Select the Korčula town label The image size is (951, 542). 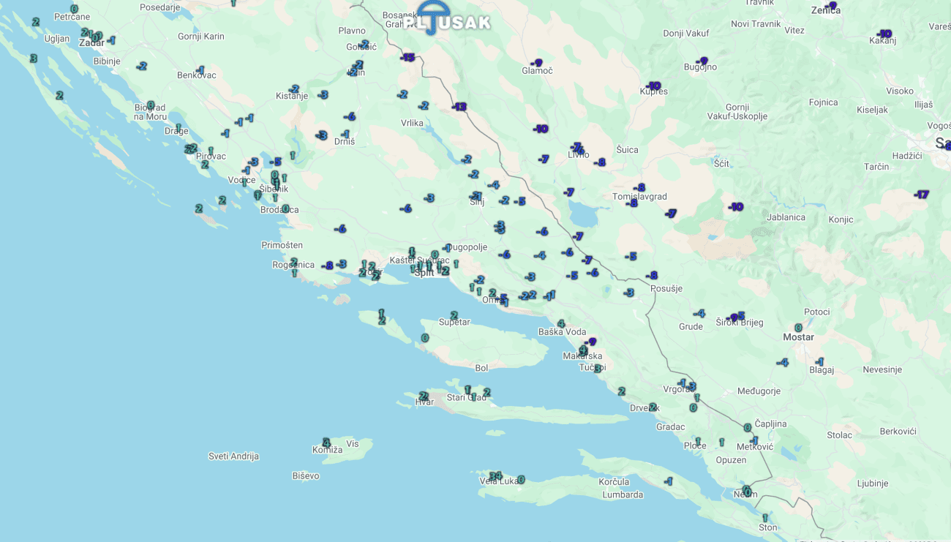(614, 482)
